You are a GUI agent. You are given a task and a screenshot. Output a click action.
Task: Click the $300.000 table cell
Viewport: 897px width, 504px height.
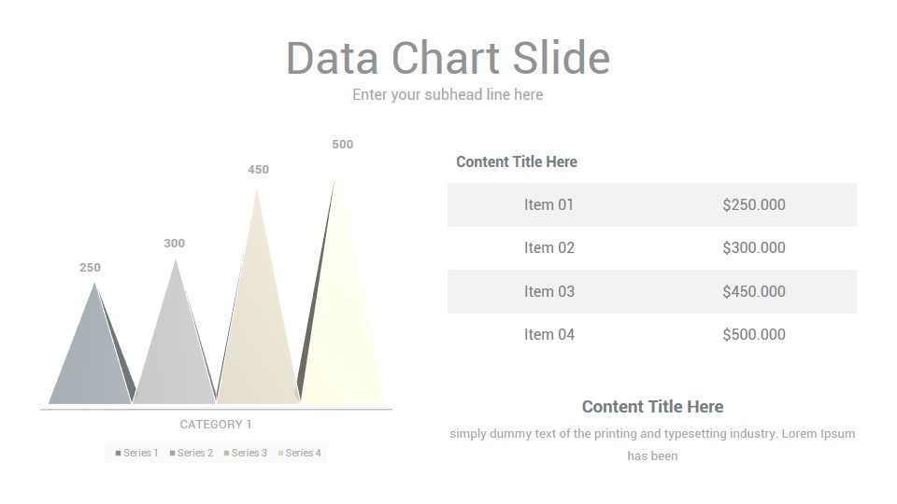[753, 248]
